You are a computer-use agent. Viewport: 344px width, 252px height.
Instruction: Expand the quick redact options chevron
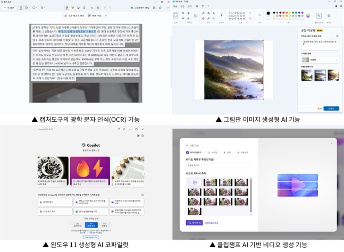tap(106, 16)
